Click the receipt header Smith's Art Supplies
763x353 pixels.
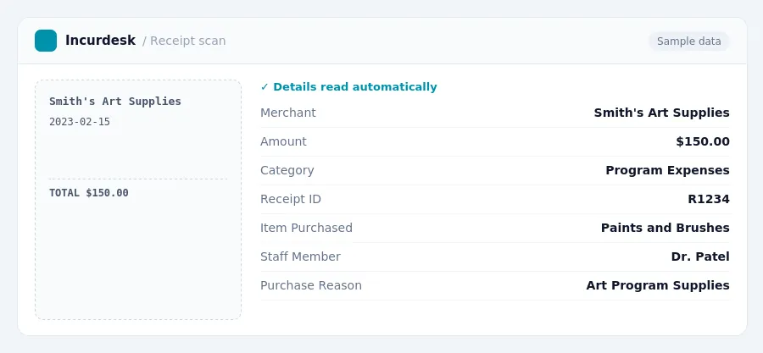115,102
